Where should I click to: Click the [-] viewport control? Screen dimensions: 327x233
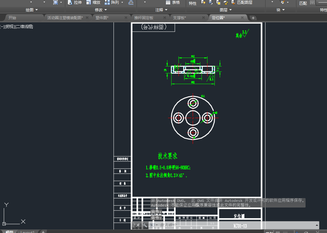coord(2,26)
